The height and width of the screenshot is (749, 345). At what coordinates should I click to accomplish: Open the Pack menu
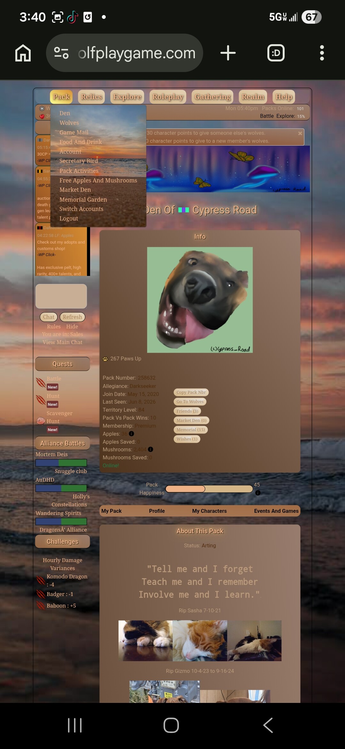(61, 97)
